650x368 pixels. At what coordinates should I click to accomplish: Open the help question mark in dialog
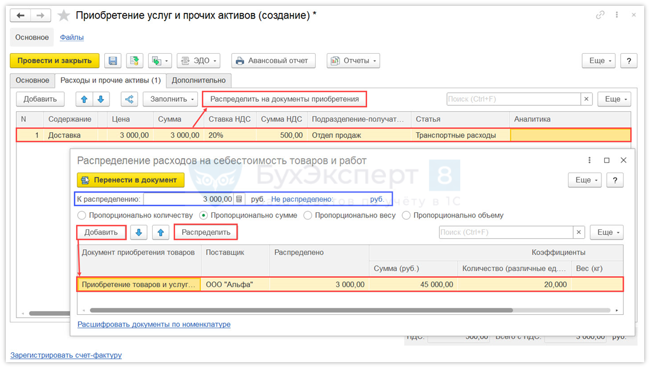click(614, 180)
